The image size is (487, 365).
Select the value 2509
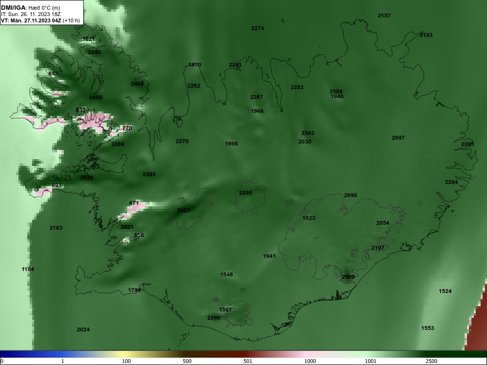click(348, 277)
